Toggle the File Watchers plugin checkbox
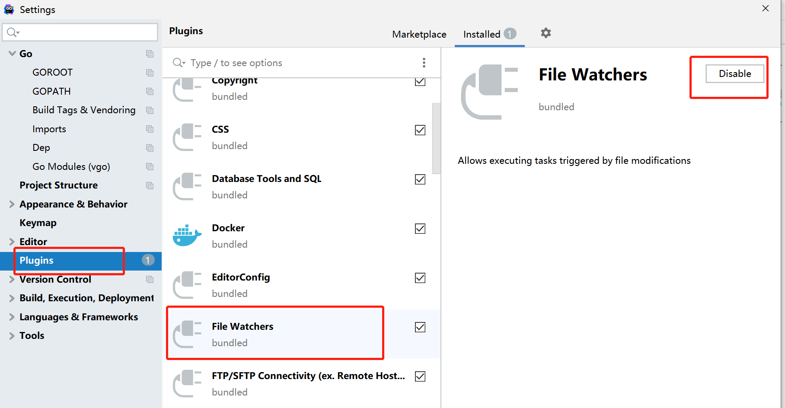 point(420,327)
